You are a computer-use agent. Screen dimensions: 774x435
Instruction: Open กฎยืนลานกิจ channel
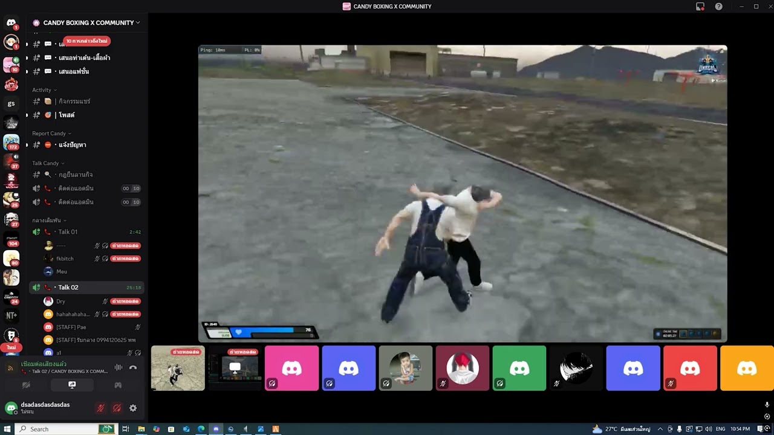86,175
